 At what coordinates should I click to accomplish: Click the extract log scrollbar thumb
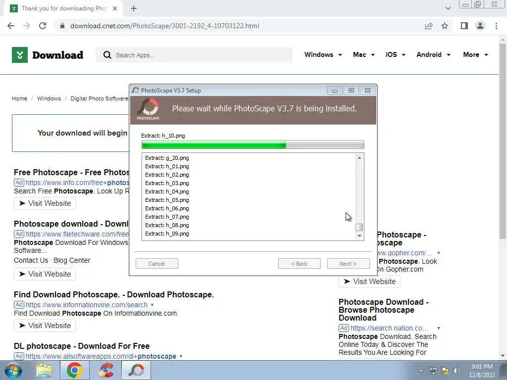[x=359, y=227]
